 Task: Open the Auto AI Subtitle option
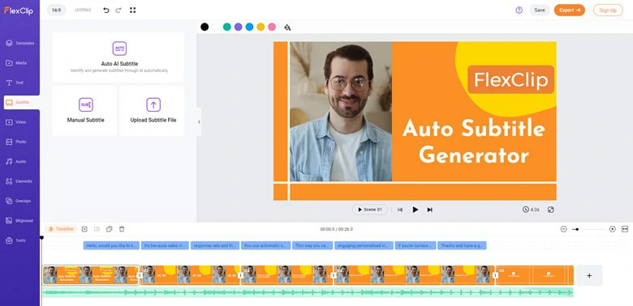coord(118,57)
